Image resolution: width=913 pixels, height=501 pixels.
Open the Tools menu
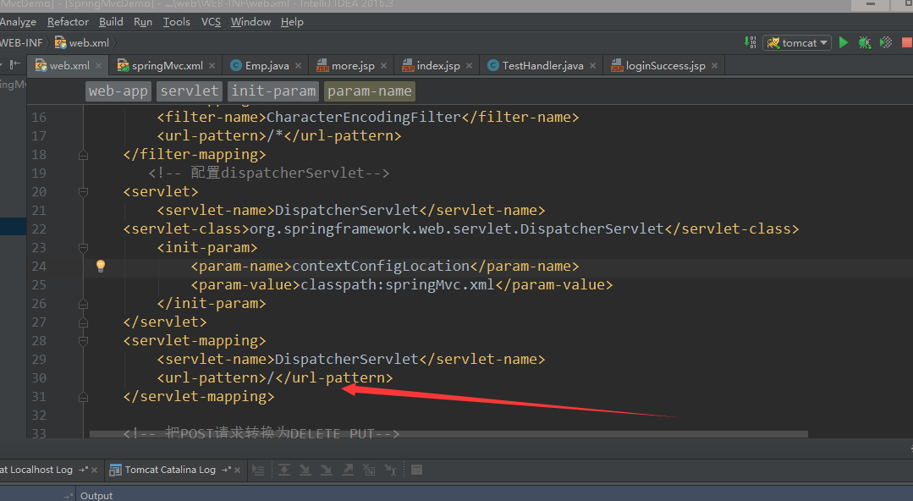177,21
